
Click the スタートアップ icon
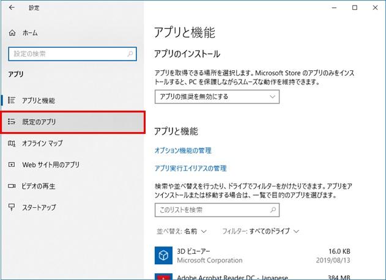(12, 207)
